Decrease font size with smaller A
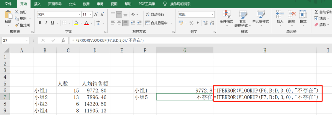The height and width of the screenshot is (115, 332). coord(102,14)
